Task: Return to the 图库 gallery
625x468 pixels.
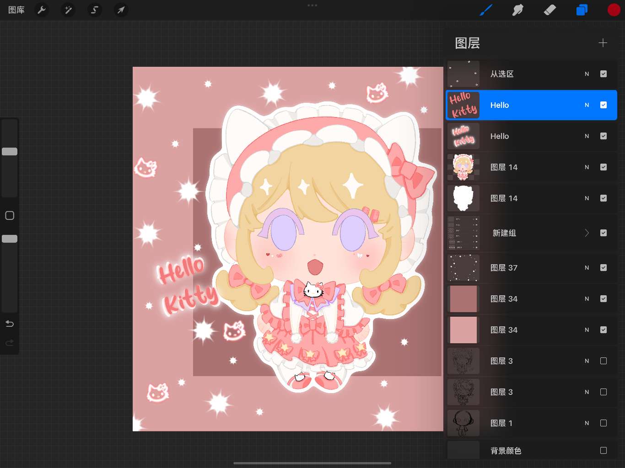Action: point(16,10)
